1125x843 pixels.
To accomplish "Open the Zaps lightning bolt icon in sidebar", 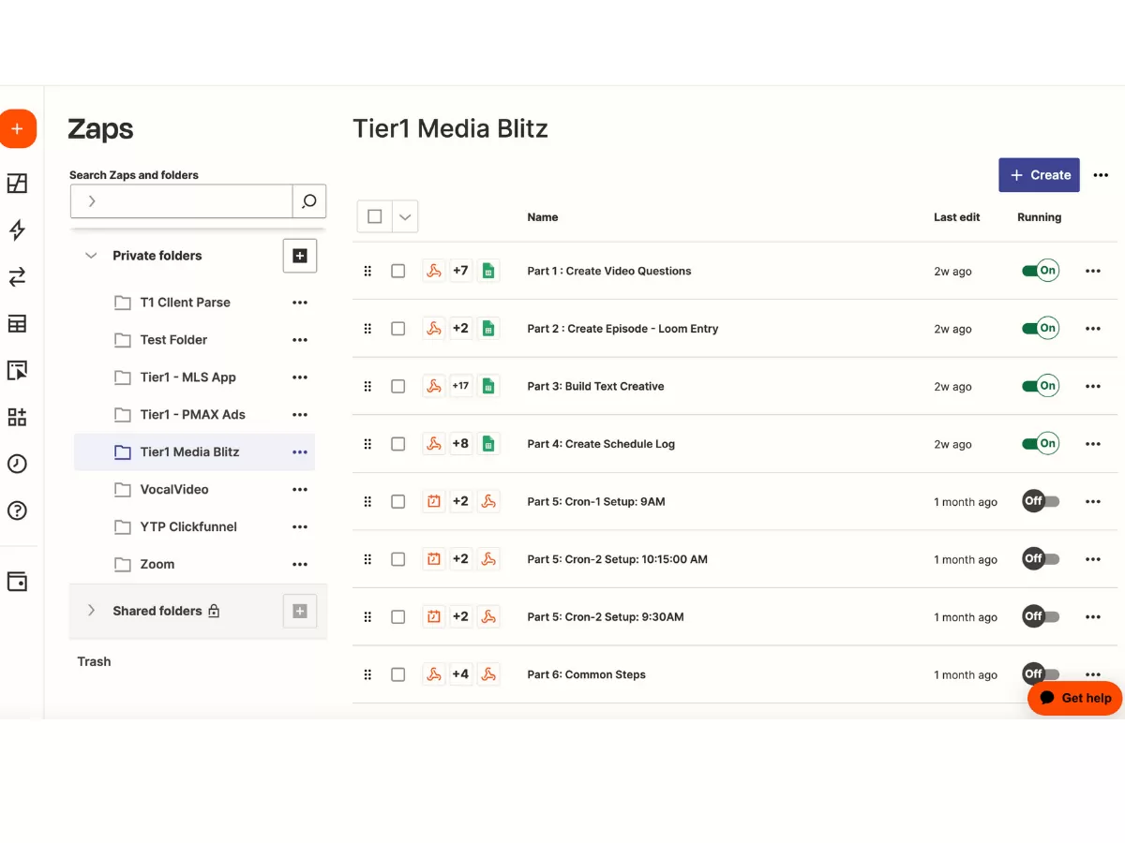I will click(17, 230).
